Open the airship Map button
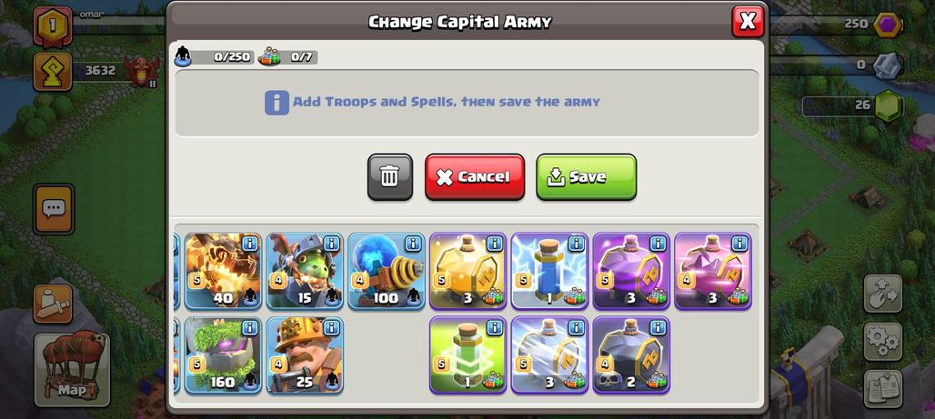This screenshot has height=419, width=935. click(x=72, y=370)
